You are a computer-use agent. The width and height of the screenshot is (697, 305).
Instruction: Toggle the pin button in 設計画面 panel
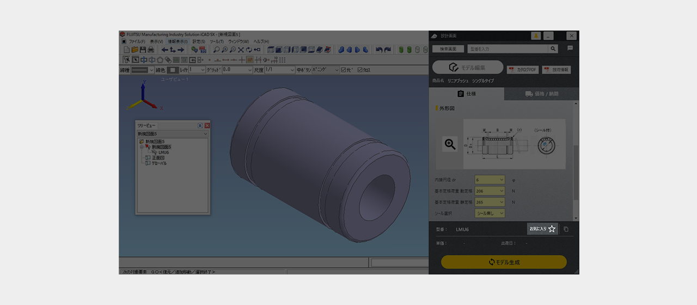pos(536,36)
